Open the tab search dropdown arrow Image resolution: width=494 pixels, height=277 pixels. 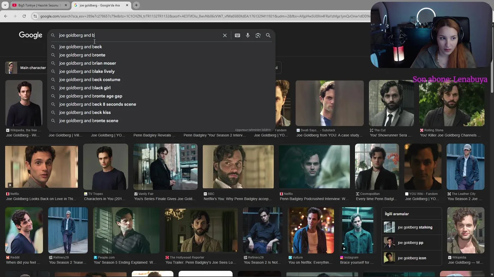pos(5,5)
